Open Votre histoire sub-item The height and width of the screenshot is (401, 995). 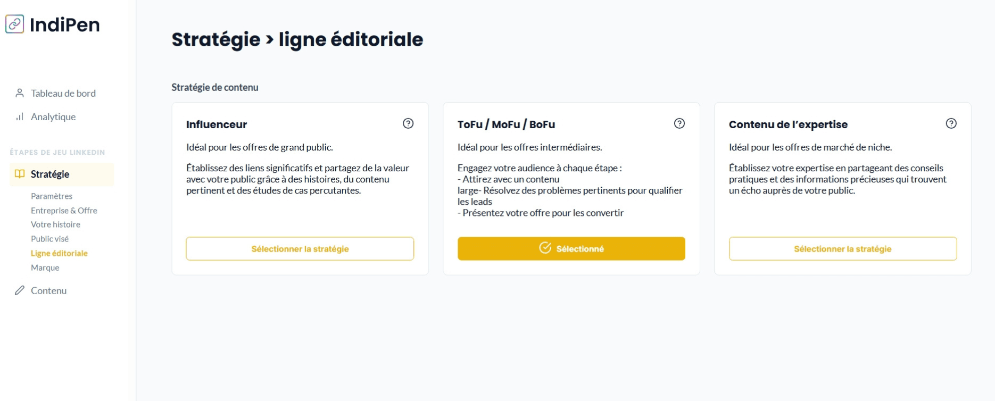(55, 224)
